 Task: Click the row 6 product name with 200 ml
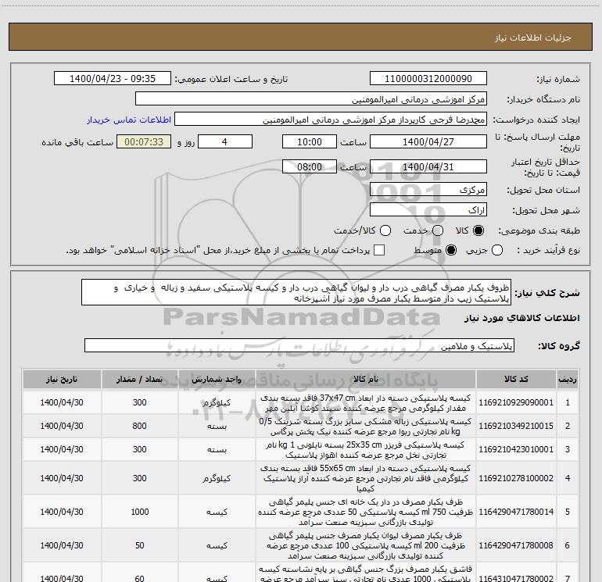366,545
